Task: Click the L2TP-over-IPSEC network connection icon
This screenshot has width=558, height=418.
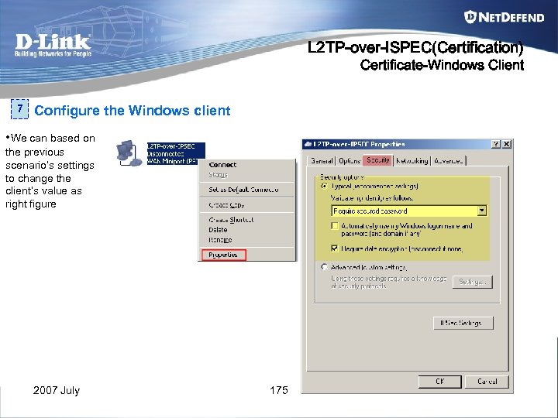Action: (x=129, y=153)
